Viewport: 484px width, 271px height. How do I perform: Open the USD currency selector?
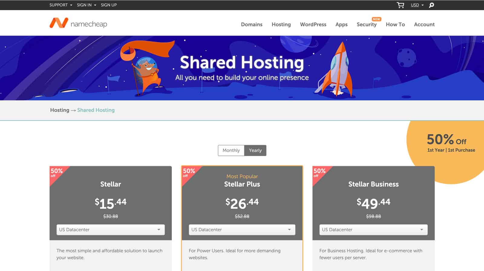pyautogui.click(x=417, y=5)
